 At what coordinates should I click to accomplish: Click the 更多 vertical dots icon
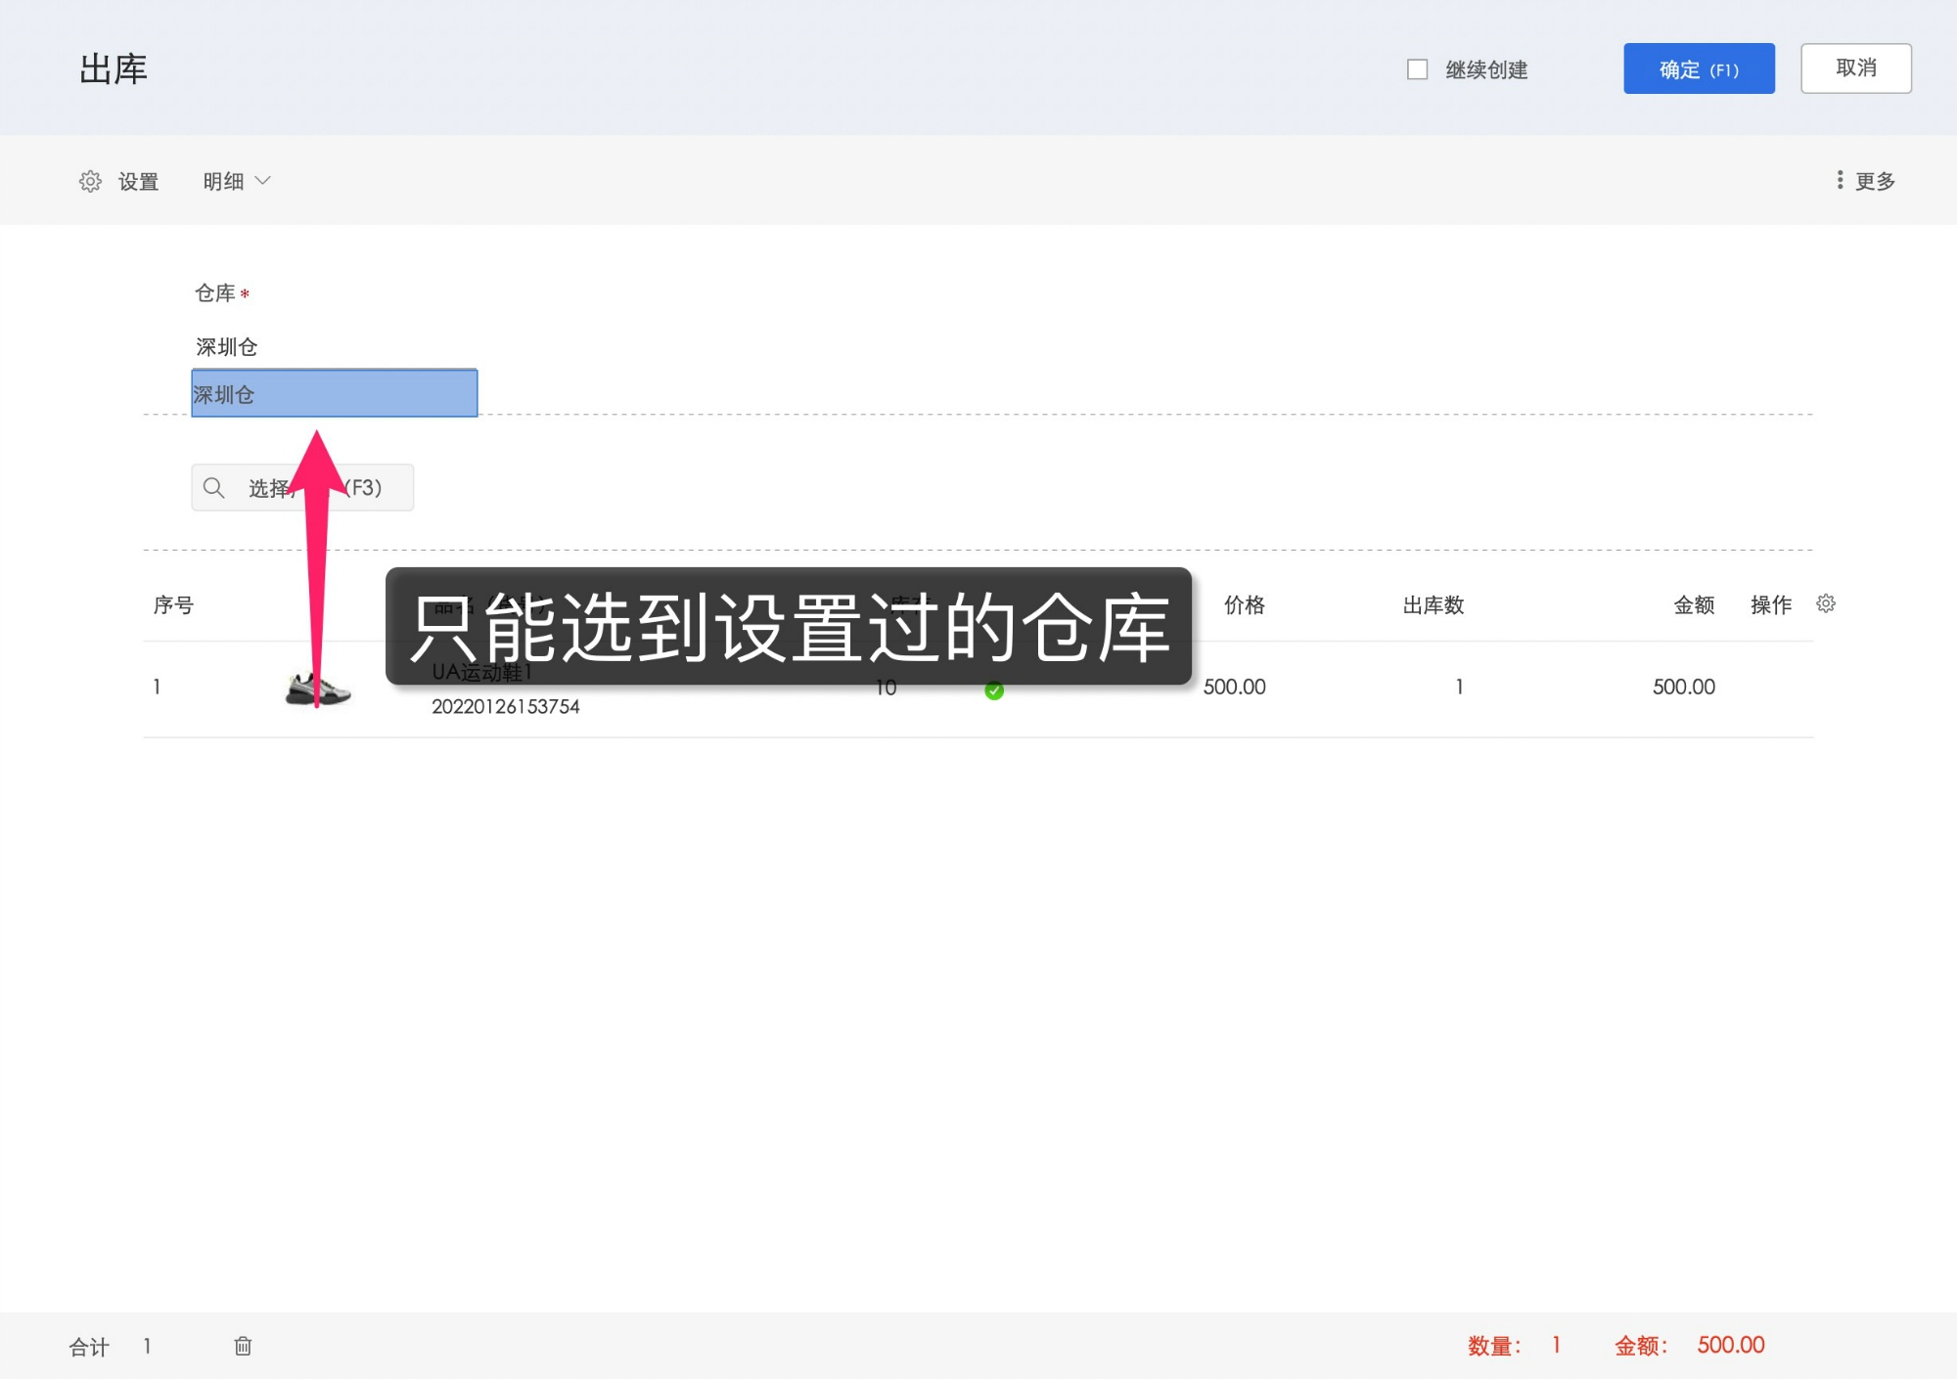pos(1840,180)
